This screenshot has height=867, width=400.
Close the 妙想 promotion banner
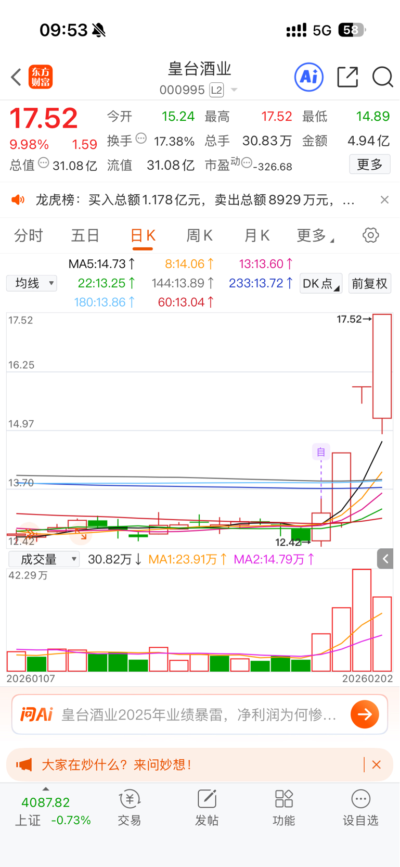point(377,764)
